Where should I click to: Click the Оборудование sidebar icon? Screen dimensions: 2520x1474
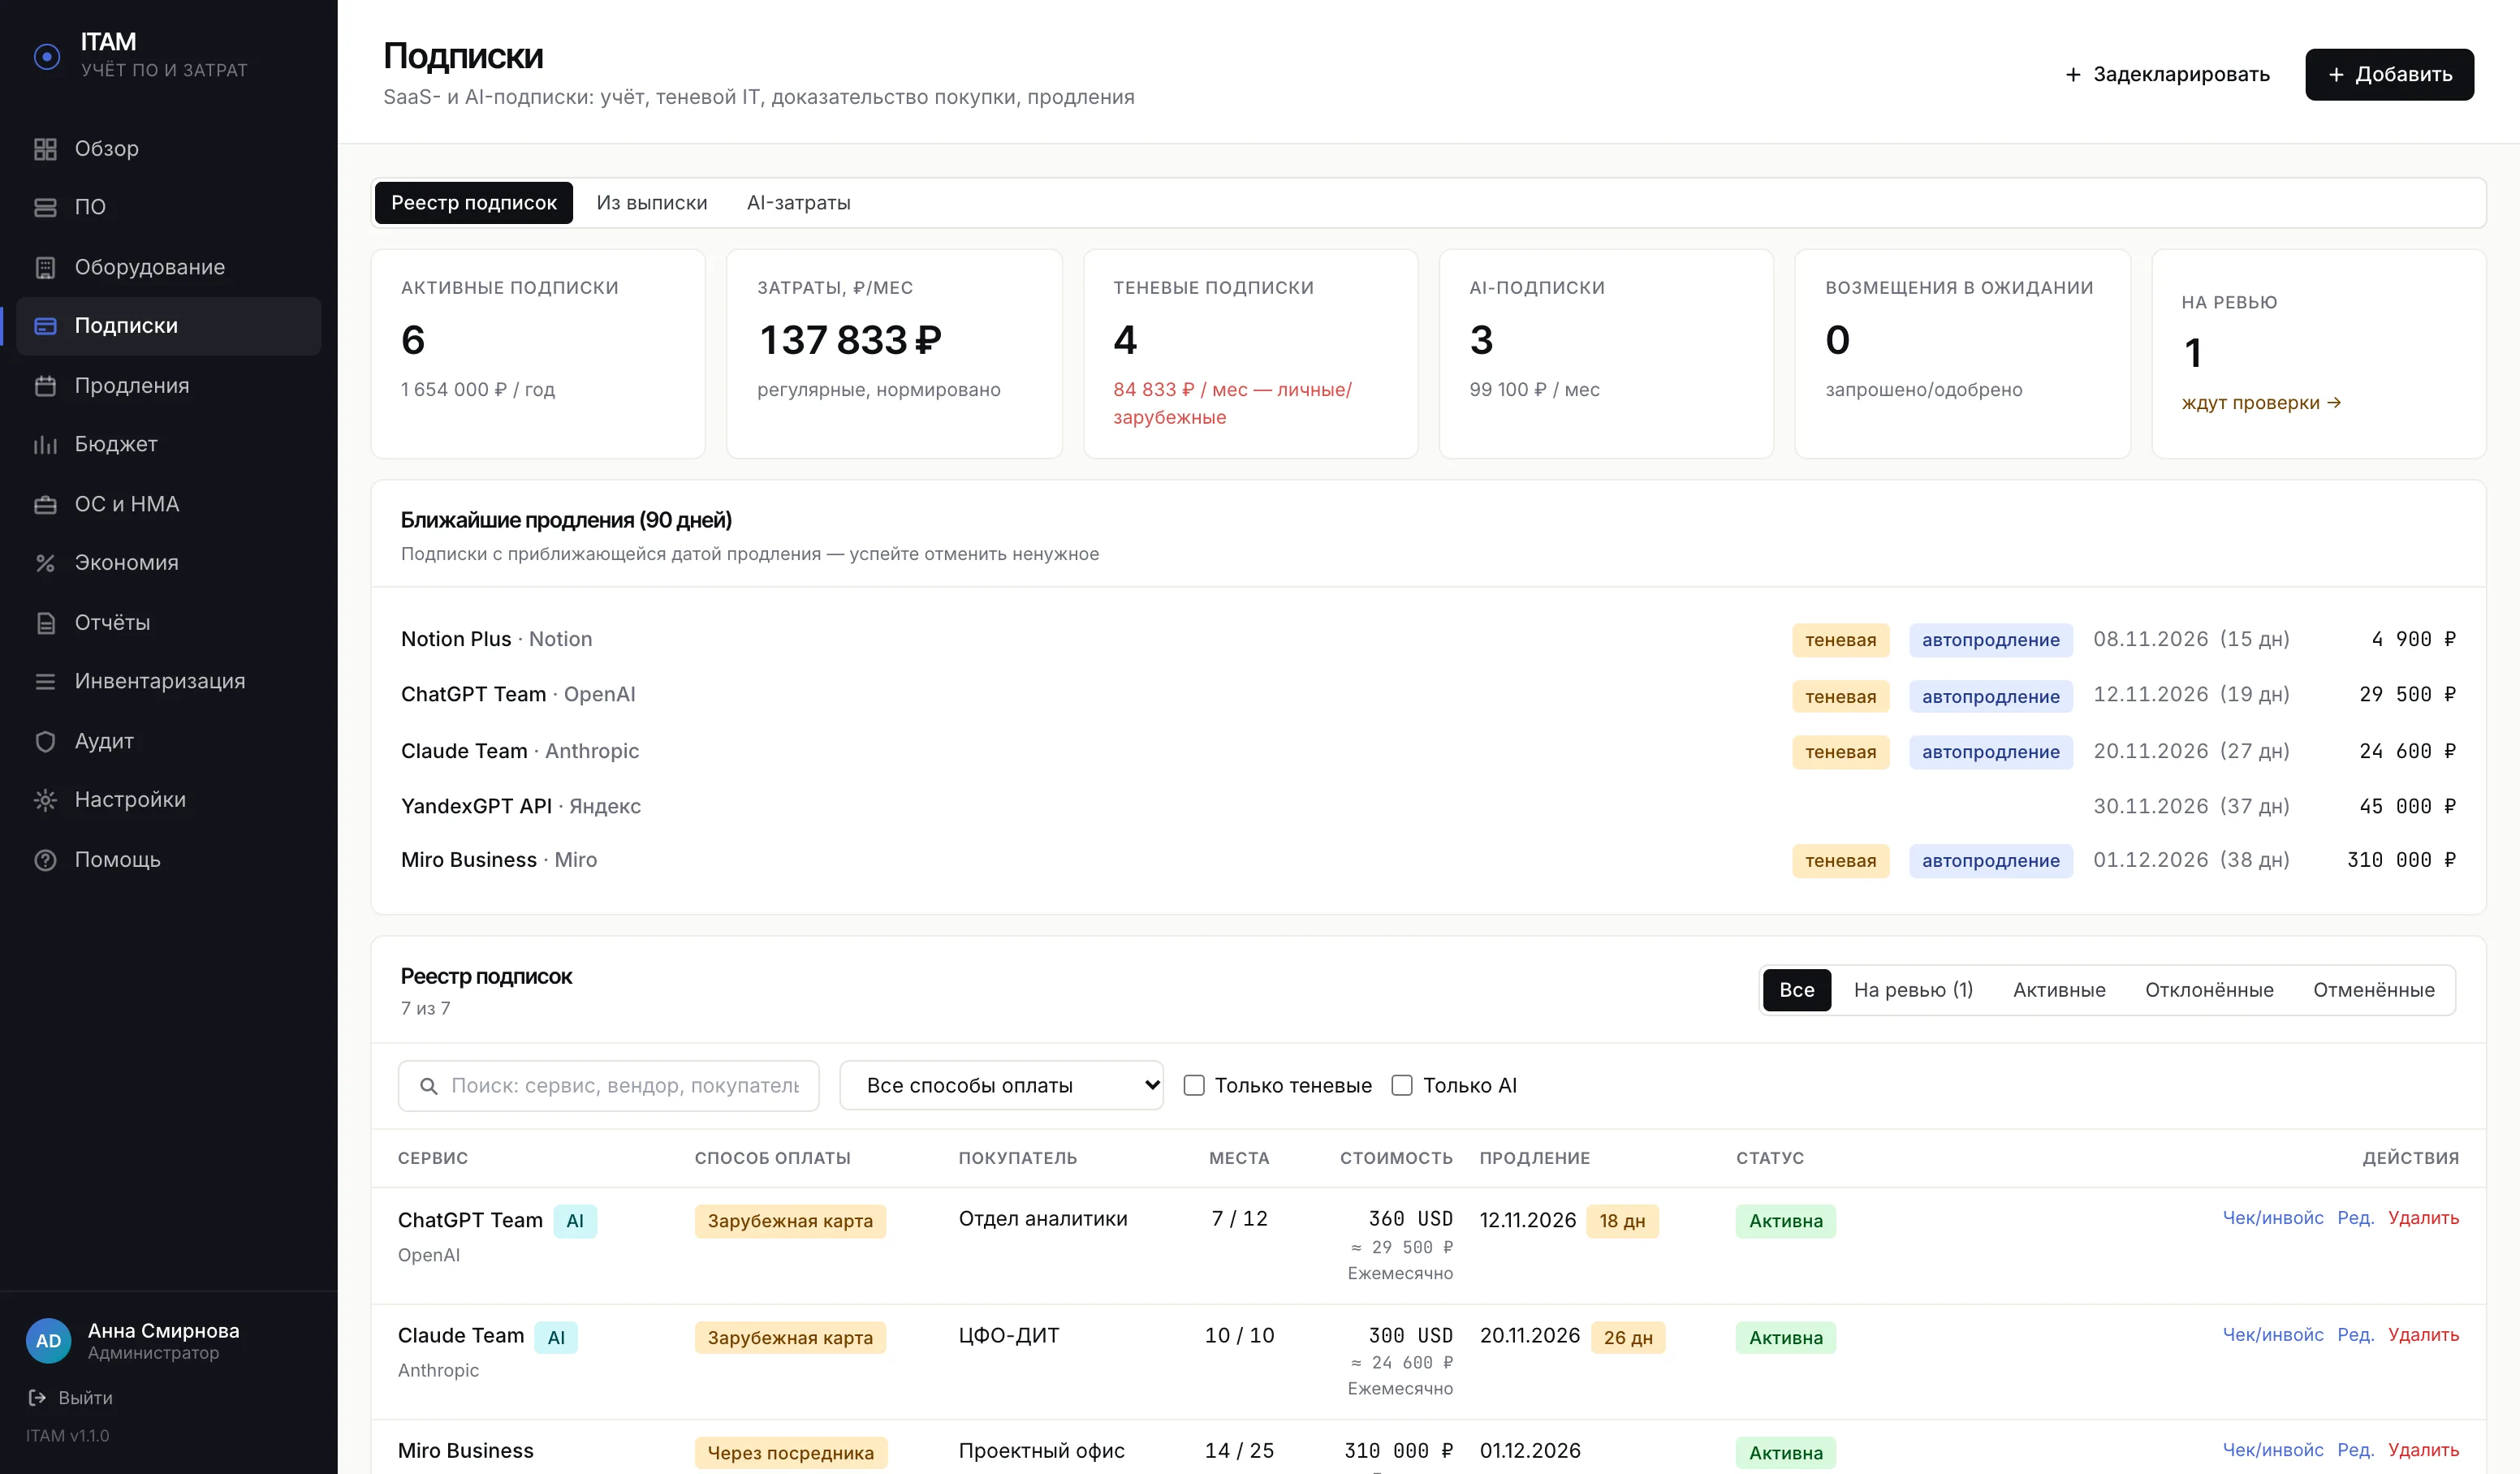(x=45, y=267)
